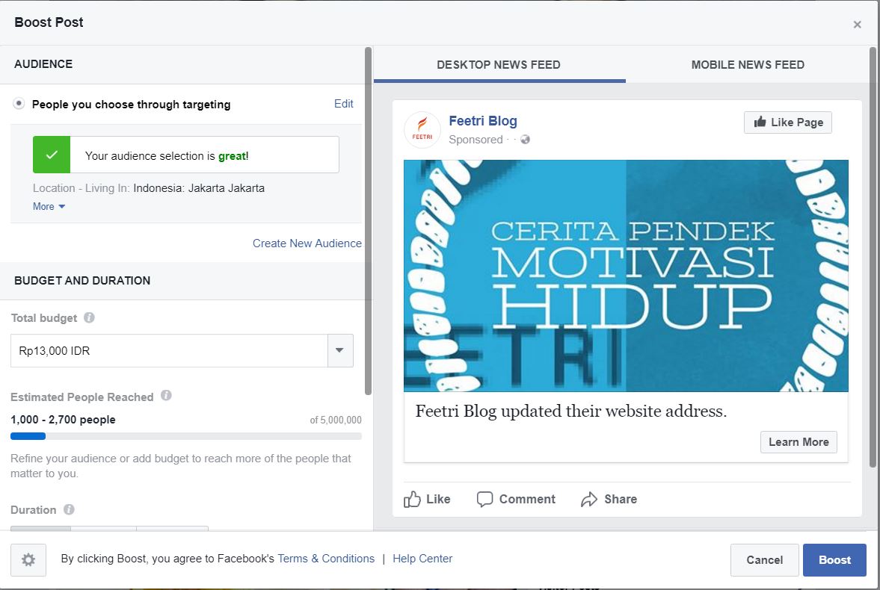The height and width of the screenshot is (590, 880).
Task: Click the globe privacy icon next to Sponsored
Action: 524,139
